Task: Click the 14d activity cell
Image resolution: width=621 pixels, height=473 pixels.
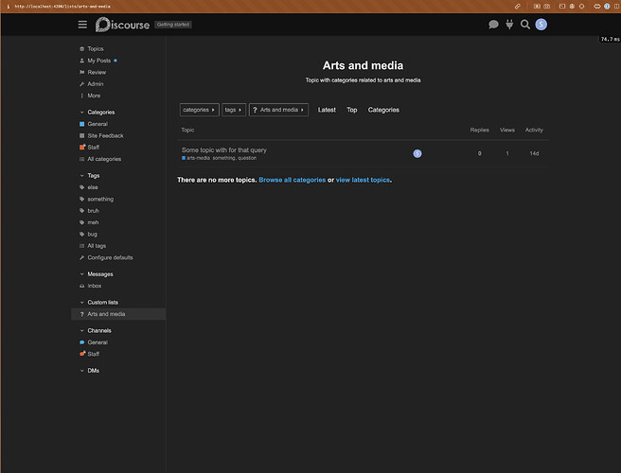Action: click(534, 153)
